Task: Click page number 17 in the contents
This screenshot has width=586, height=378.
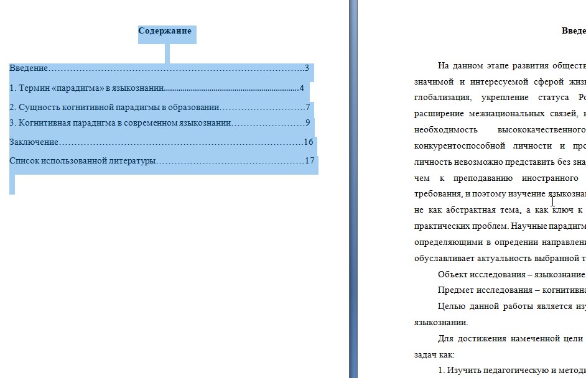Action: tap(310, 162)
